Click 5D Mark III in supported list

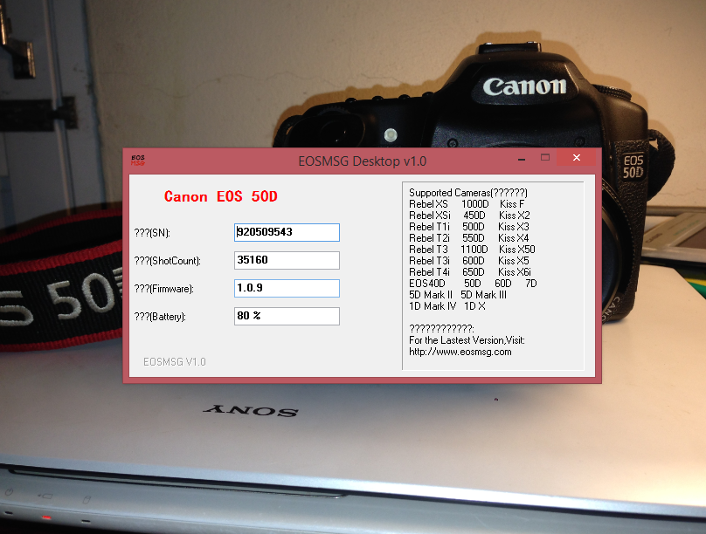(x=483, y=295)
